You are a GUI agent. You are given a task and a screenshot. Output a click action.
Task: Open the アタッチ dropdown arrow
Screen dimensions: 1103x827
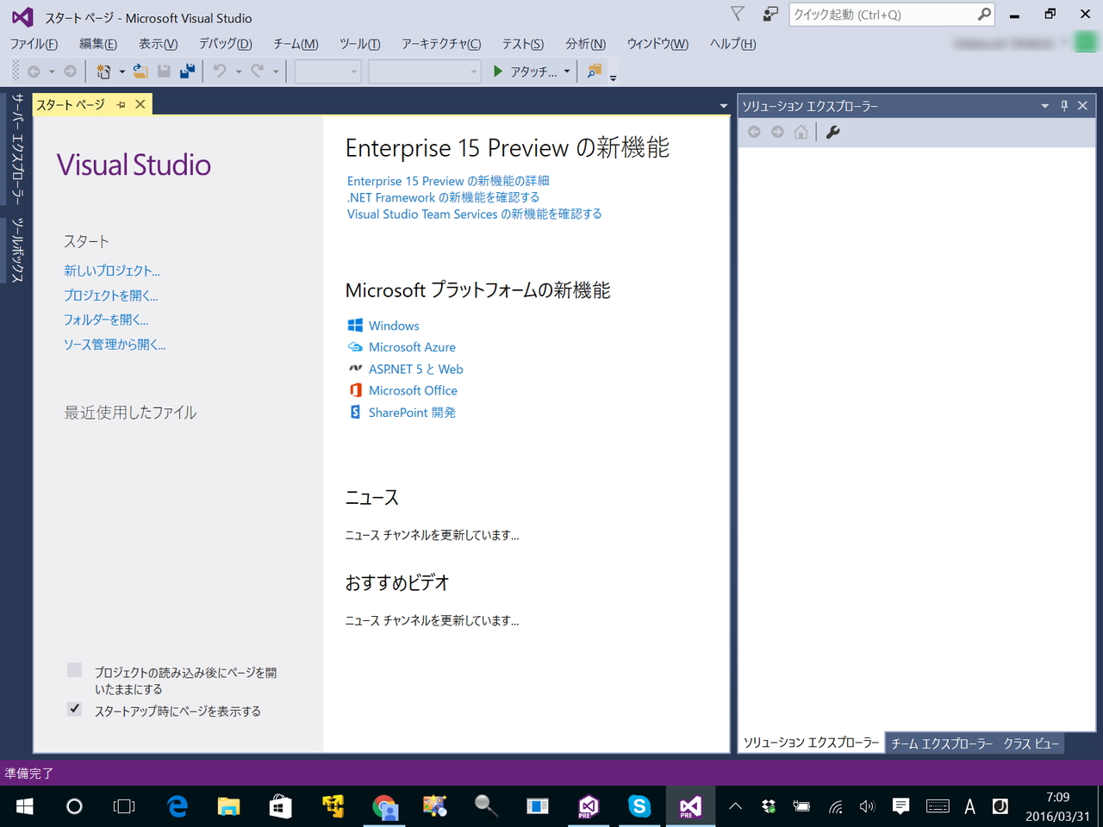click(x=565, y=72)
